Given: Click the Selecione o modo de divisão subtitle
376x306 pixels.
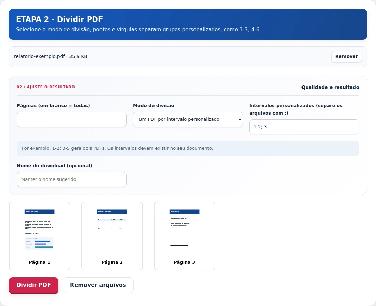Looking at the screenshot, I should (138, 30).
